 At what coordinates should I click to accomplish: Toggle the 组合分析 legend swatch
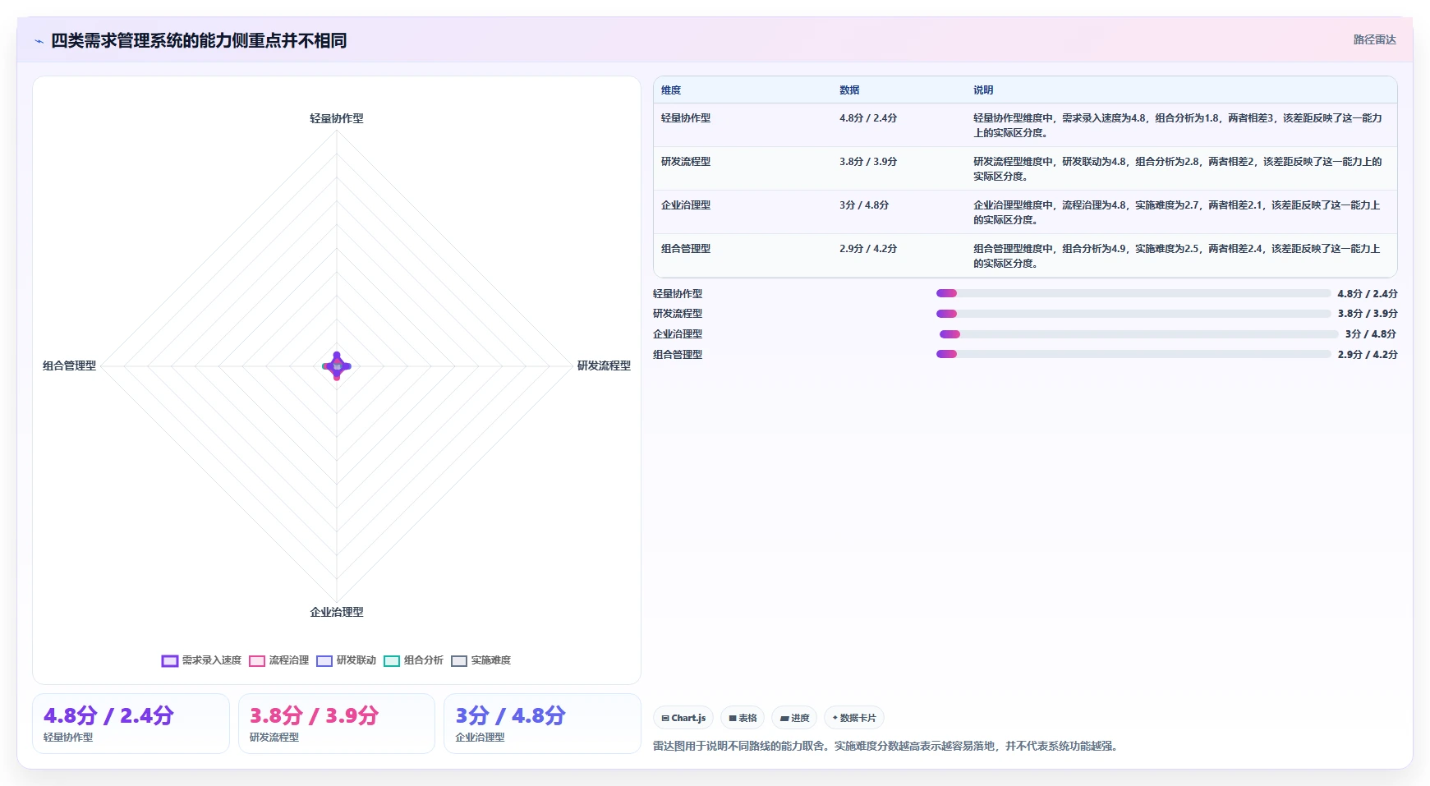coord(392,661)
